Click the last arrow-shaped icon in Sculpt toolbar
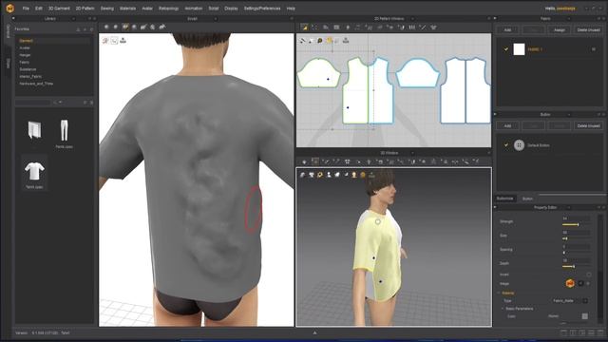 [162, 27]
